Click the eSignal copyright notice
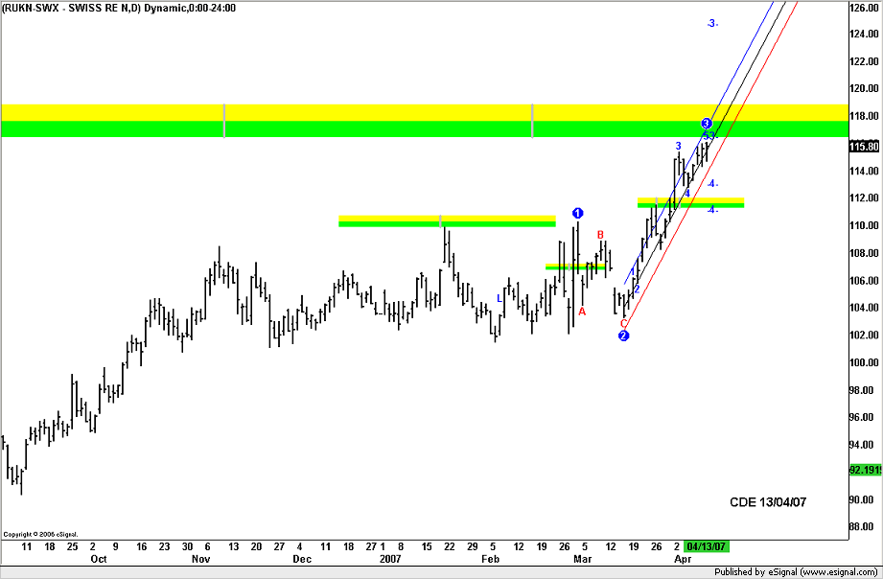The width and height of the screenshot is (883, 579). (40, 534)
